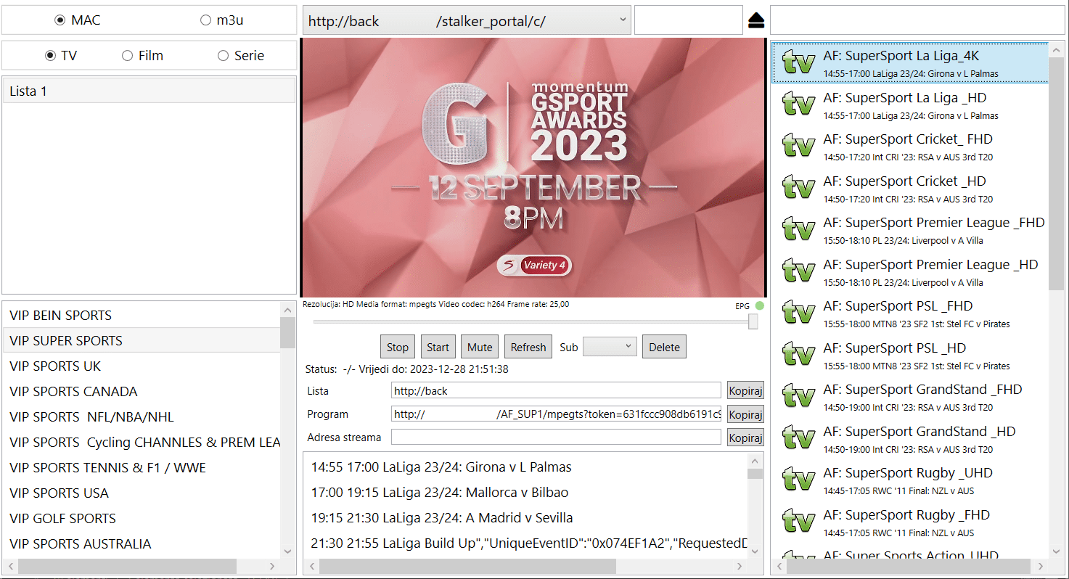Viewport: 1069px width, 579px height.
Task: Click TV icon for SuperSport Cricket _HD
Action: click(799, 188)
